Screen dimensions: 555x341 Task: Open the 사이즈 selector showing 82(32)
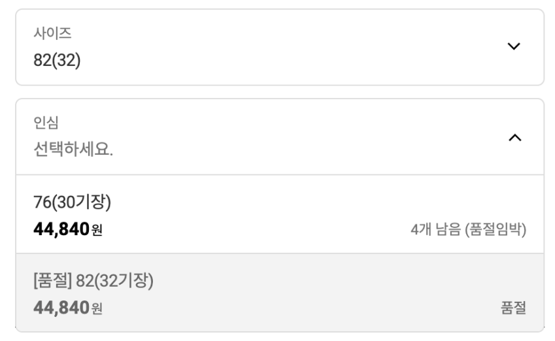[x=279, y=47]
